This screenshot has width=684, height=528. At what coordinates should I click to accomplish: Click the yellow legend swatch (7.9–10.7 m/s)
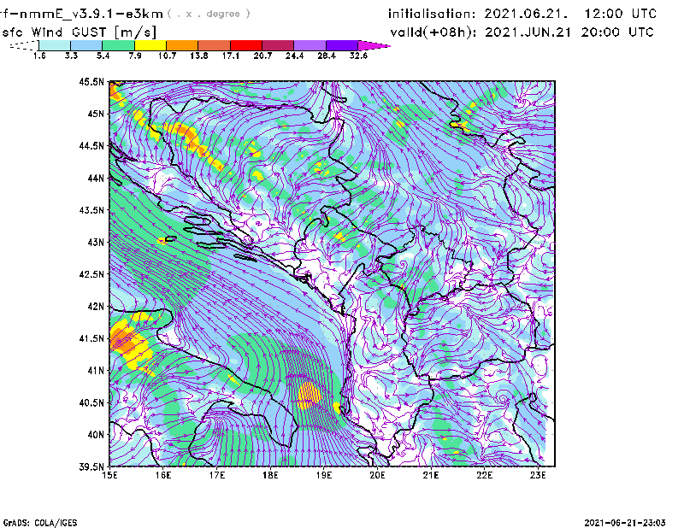[x=150, y=45]
